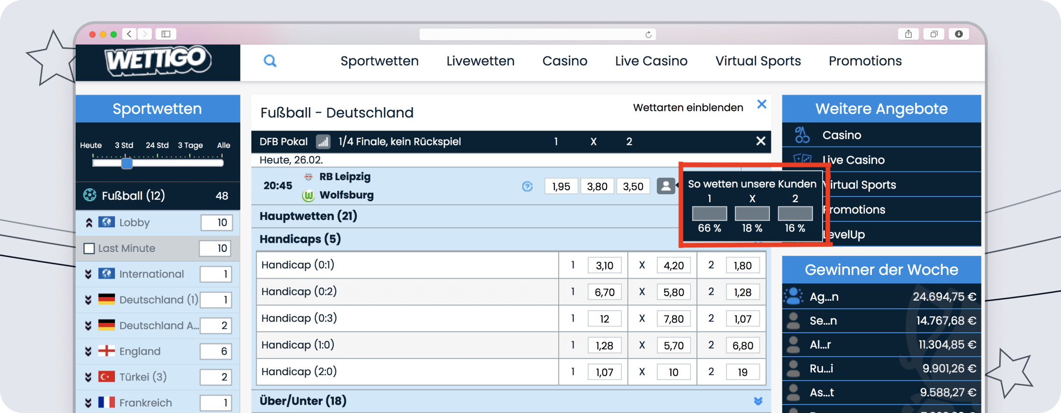
Task: Open Promotions in top navigation
Action: pyautogui.click(x=865, y=61)
